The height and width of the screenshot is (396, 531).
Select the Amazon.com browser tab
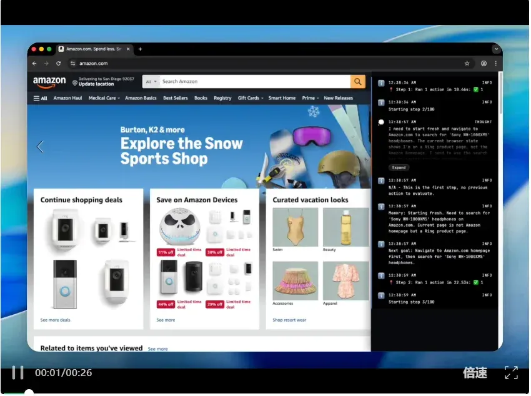pos(94,49)
